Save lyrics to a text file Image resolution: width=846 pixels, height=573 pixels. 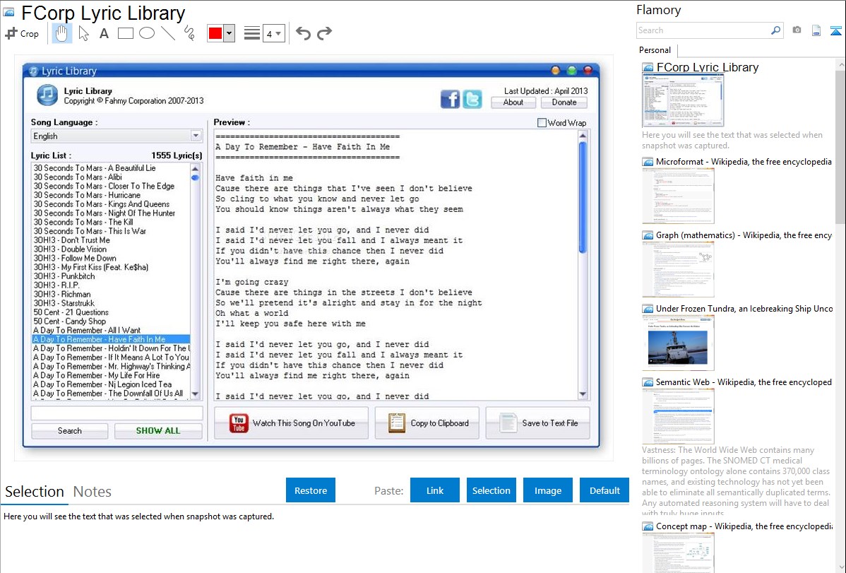(538, 423)
